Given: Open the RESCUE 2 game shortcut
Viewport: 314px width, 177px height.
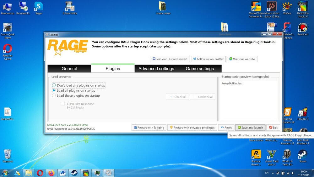Looking at the screenshot, I should 303,114.
